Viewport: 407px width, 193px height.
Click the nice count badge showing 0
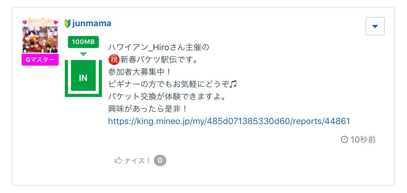click(160, 160)
